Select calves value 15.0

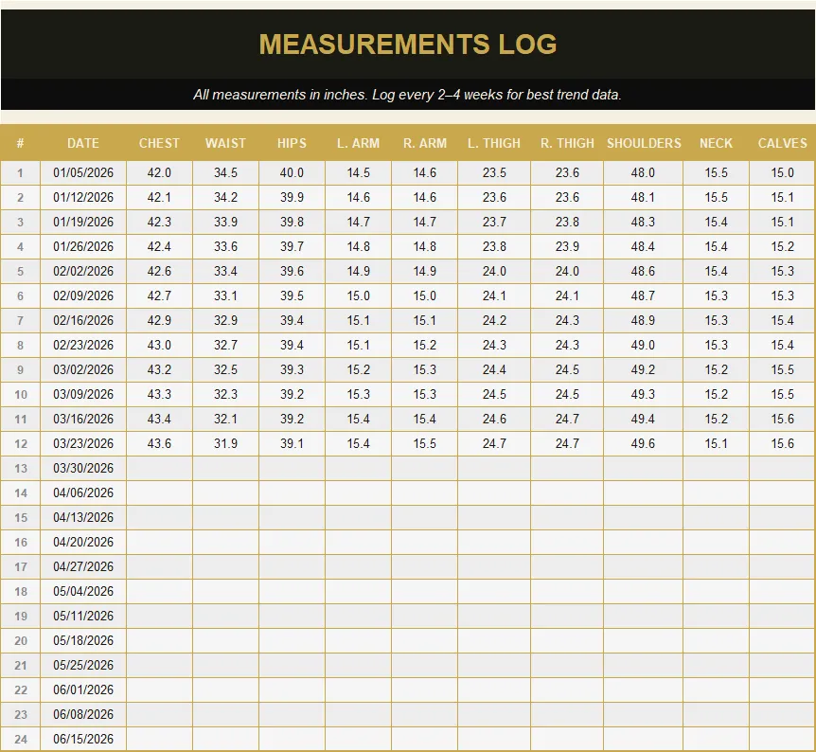pos(782,173)
